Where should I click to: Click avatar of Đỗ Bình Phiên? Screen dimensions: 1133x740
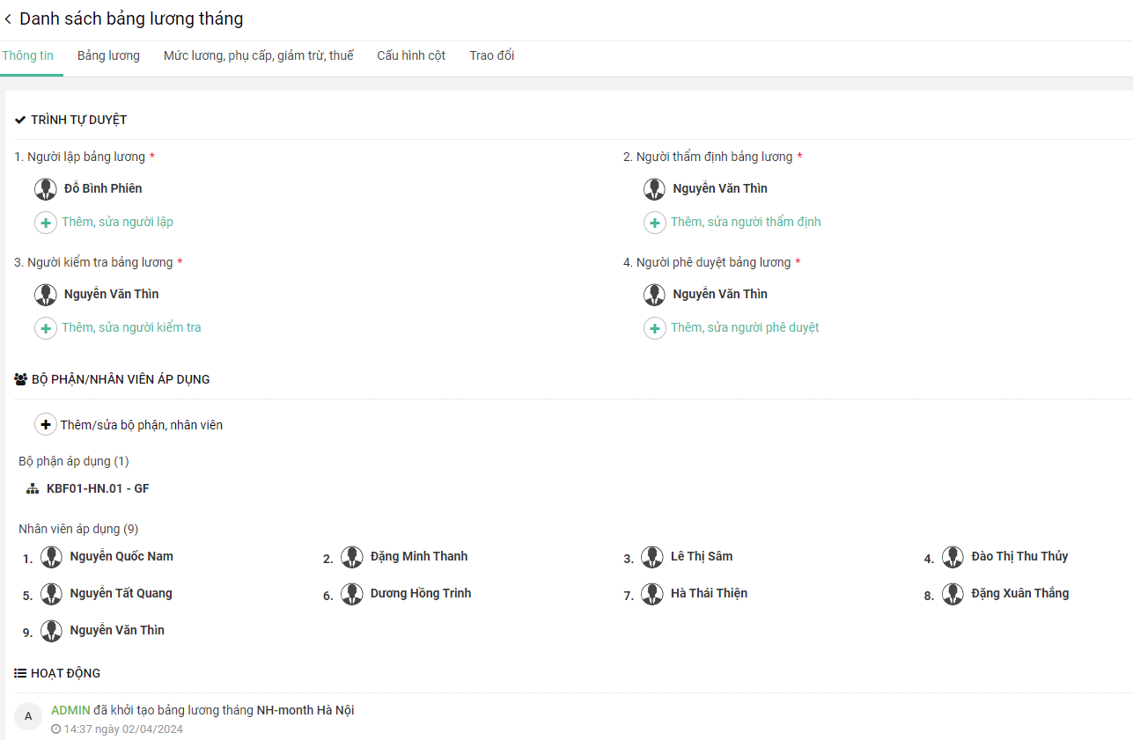coord(46,189)
